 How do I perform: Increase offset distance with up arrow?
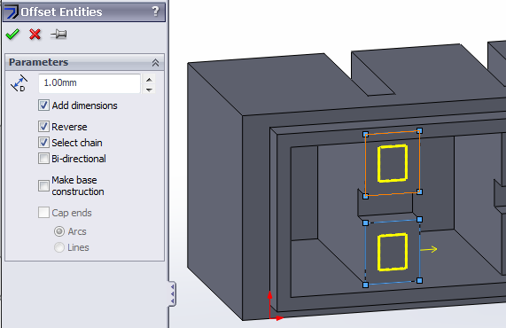click(x=149, y=80)
